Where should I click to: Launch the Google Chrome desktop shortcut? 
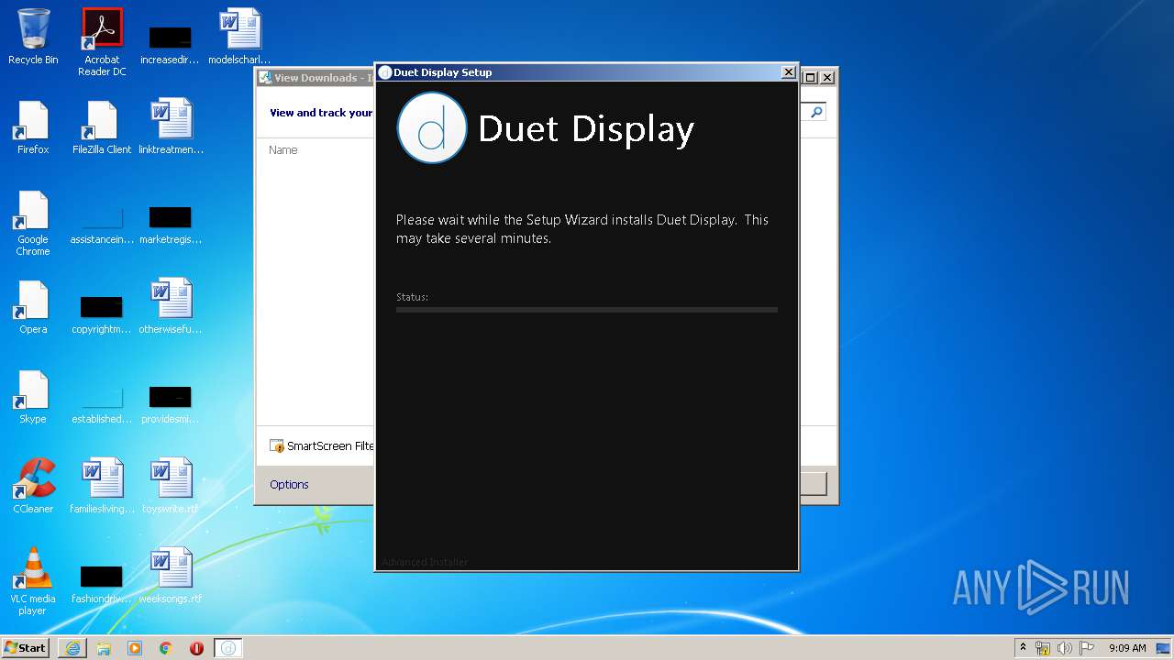33,223
